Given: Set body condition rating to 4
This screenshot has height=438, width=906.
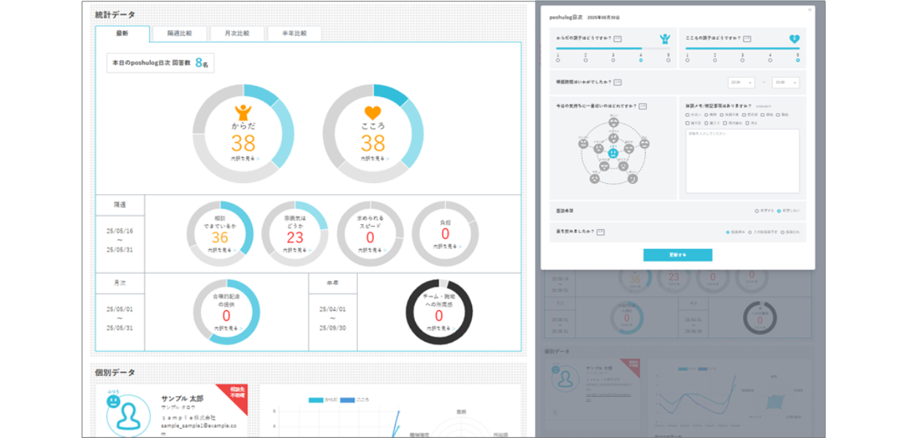Looking at the screenshot, I should click(x=641, y=60).
